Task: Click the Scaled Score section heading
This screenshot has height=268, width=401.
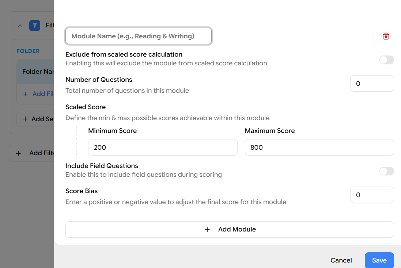Action: coord(86,107)
